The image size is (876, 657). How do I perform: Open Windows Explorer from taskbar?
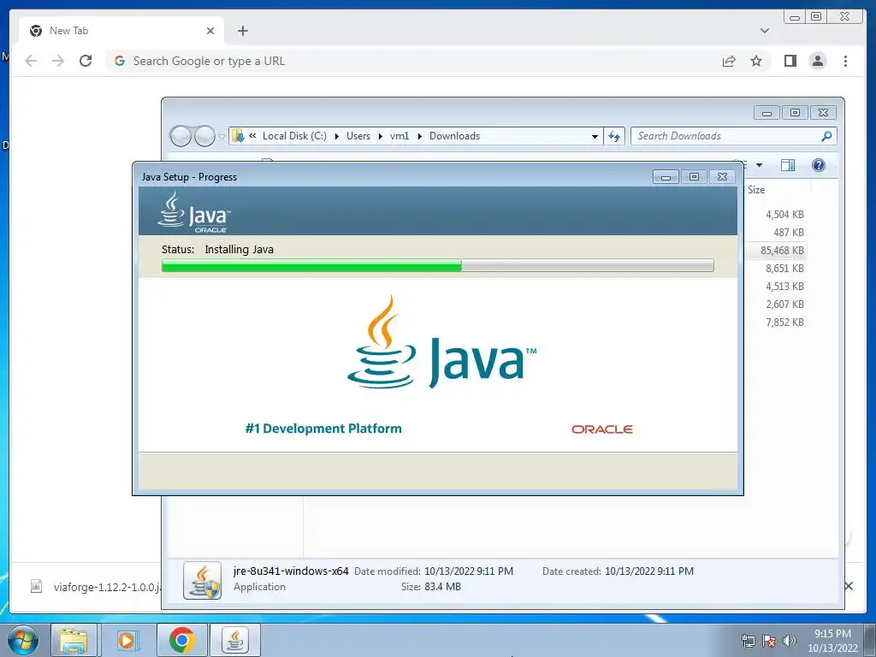point(74,640)
